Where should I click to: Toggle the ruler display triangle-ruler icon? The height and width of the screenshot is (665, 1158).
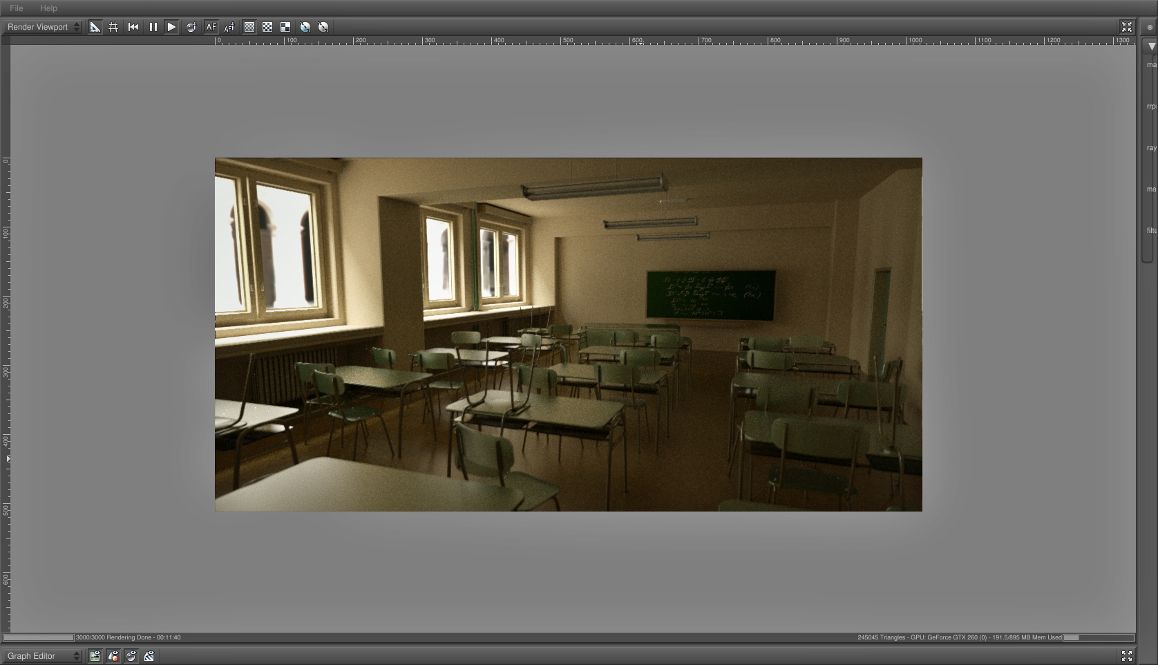point(95,27)
